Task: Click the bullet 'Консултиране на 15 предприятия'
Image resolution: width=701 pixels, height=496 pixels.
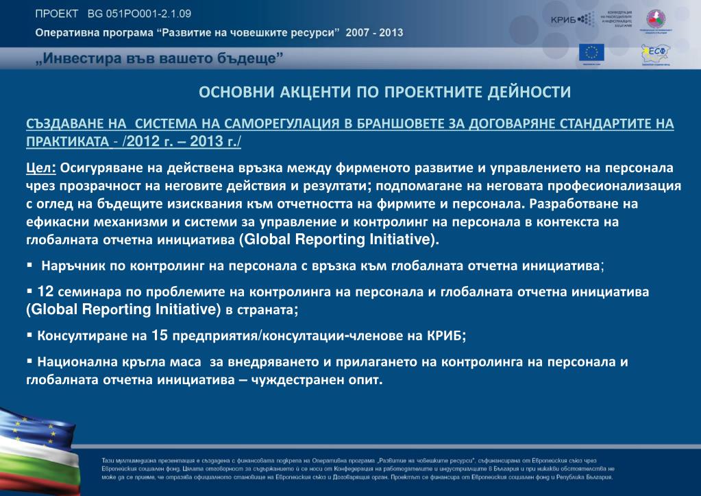Action: pos(246,335)
